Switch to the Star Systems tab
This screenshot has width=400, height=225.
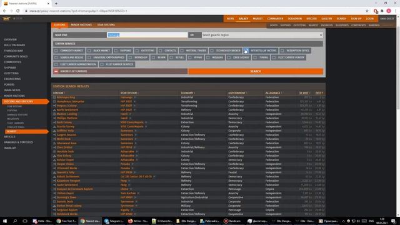(106, 25)
